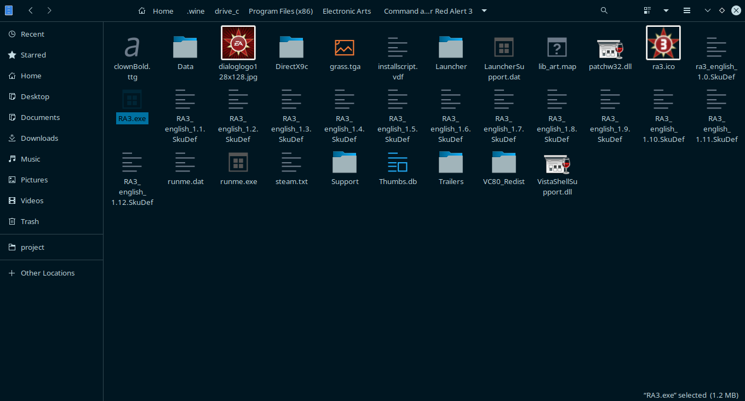Select RA3_english_1.2.SkuDef file icon

238,100
